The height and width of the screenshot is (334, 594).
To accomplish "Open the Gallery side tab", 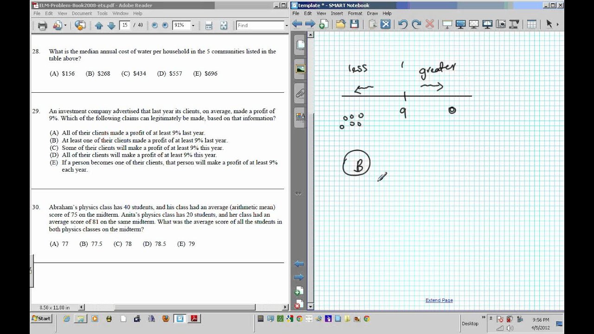I will (300, 69).
